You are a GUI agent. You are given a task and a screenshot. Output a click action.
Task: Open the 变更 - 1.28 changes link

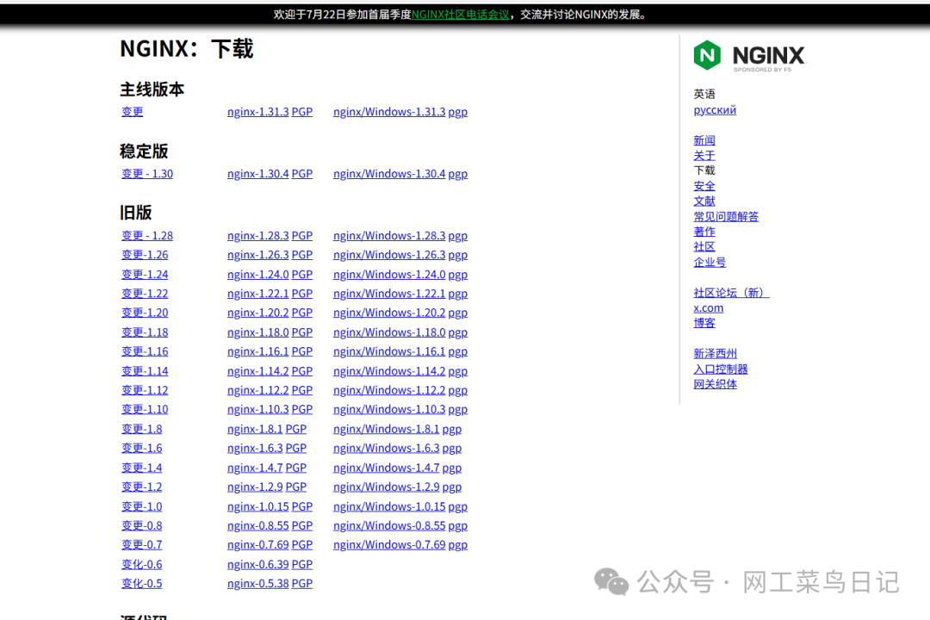coord(147,236)
